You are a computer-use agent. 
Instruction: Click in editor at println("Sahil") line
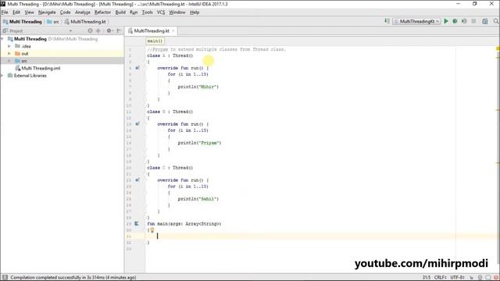pos(198,199)
